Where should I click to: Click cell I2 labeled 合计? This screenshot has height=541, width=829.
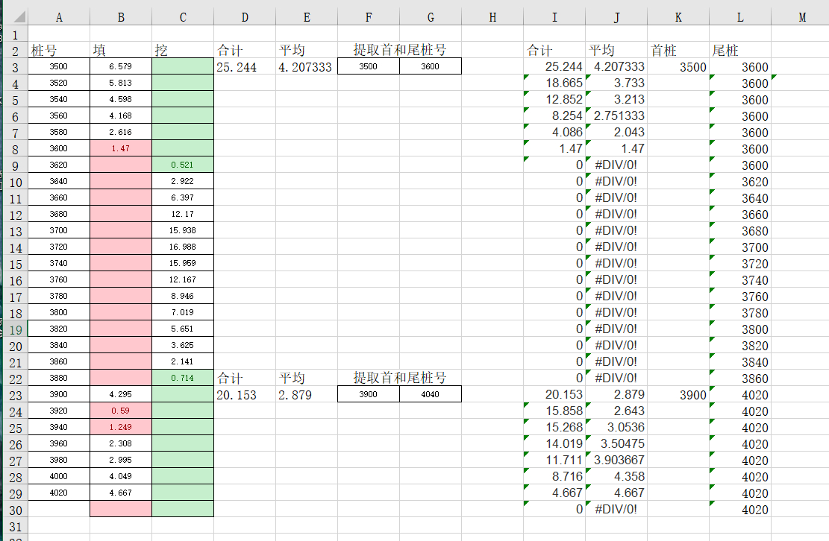click(554, 50)
